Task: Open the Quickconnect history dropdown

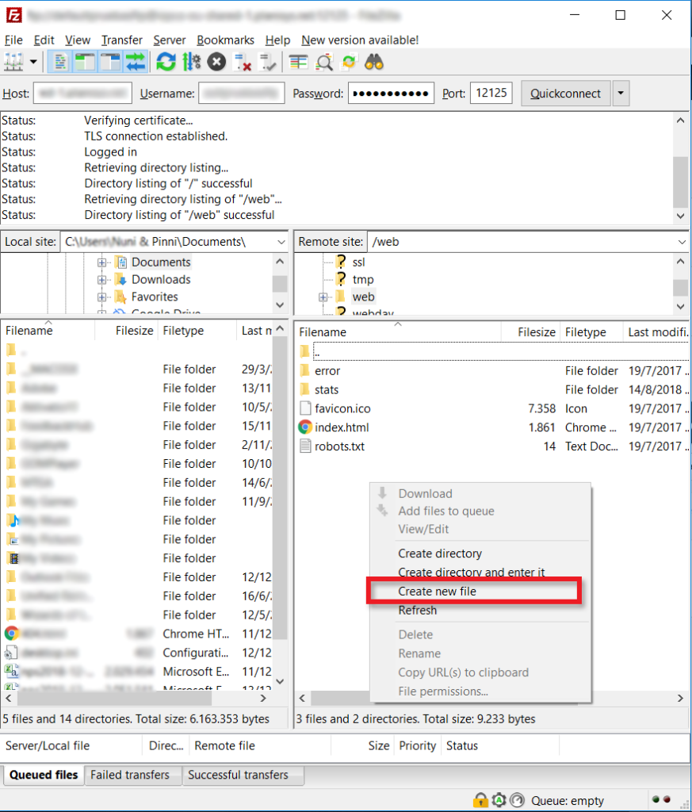Action: point(621,93)
